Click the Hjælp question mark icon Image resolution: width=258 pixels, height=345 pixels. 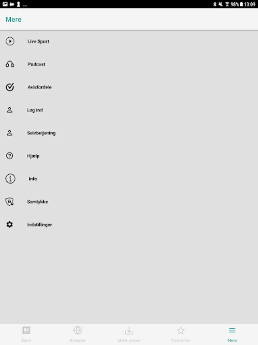coord(10,156)
